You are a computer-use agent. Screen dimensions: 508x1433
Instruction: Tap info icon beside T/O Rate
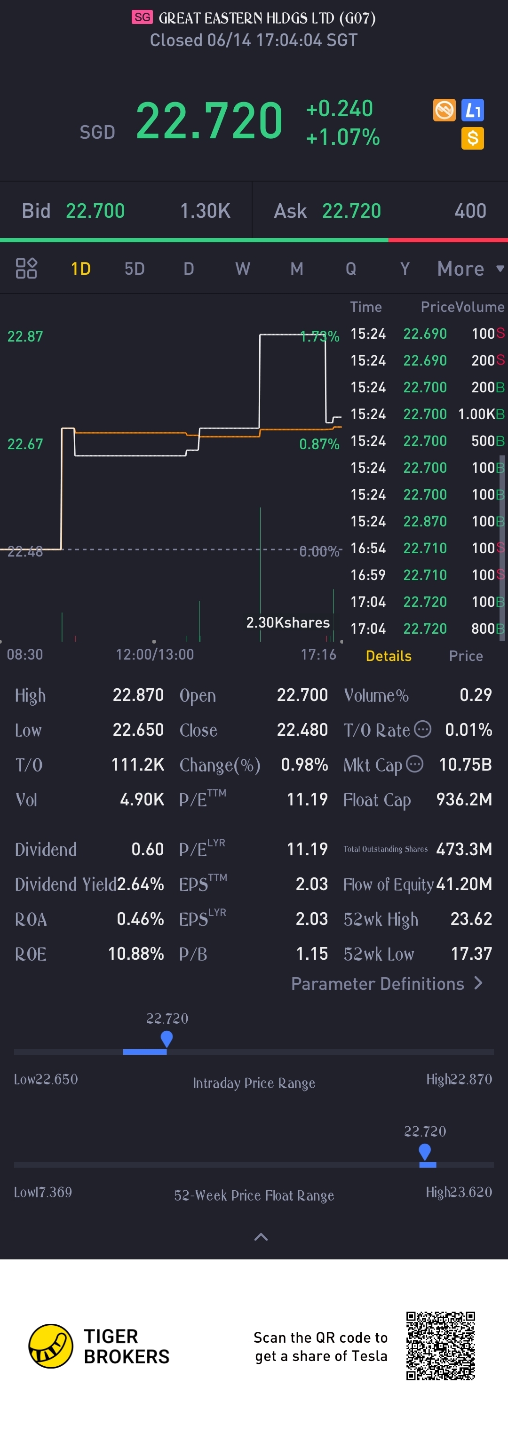(x=423, y=729)
